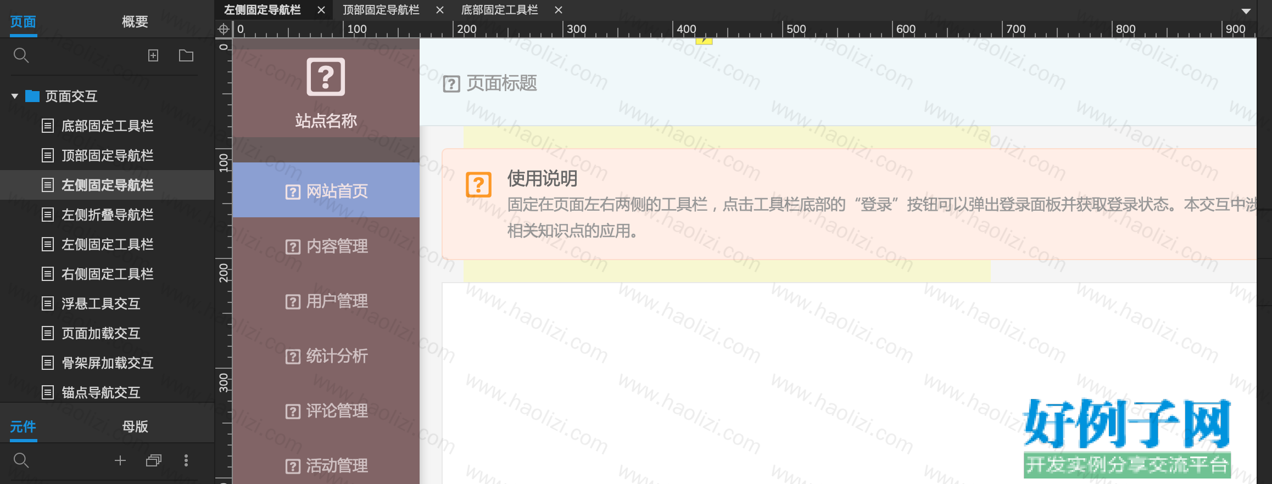Open the 元件 panel more options menu

[x=186, y=460]
